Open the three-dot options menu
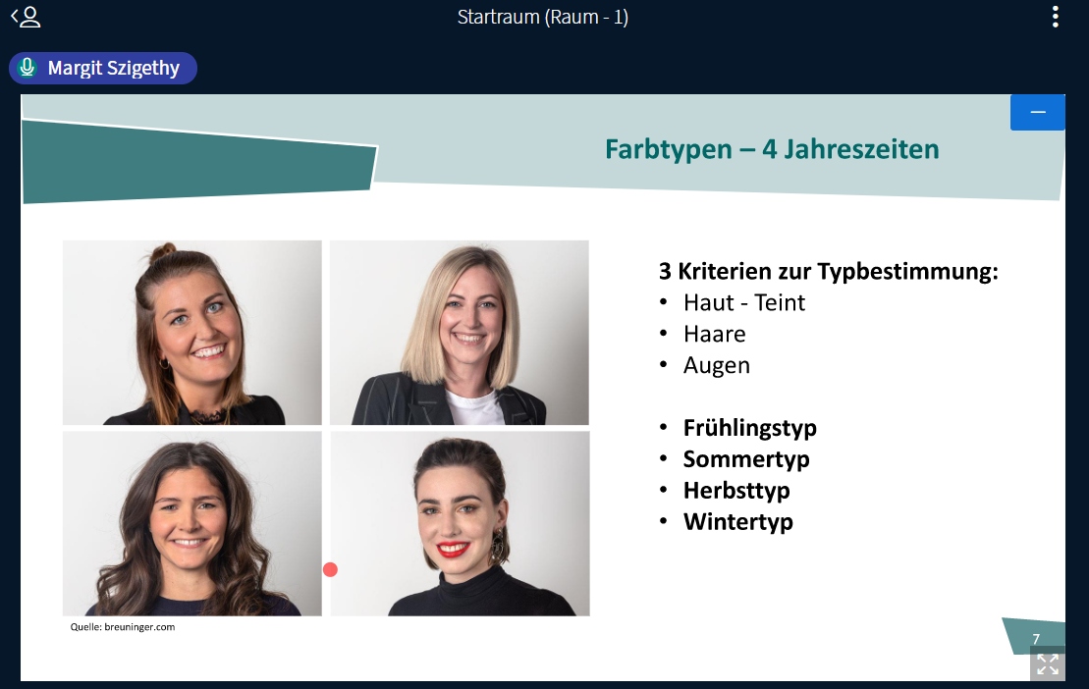 pyautogui.click(x=1055, y=17)
